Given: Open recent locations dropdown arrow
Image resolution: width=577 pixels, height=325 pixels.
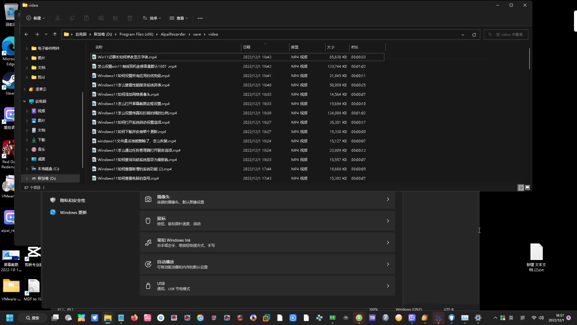Looking at the screenshot, I should 46,34.
